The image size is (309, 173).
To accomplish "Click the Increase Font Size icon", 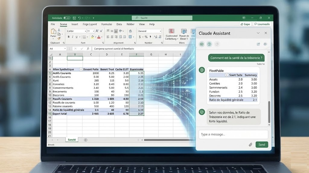I will [97, 31].
